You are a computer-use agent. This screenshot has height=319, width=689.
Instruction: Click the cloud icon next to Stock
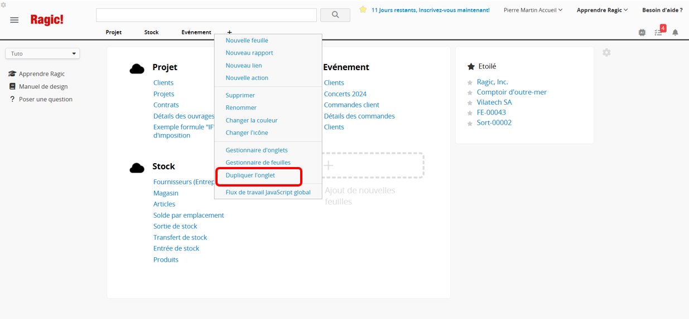[x=137, y=168]
